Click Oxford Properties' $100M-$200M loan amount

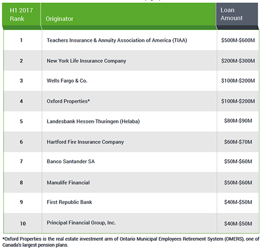click(238, 101)
